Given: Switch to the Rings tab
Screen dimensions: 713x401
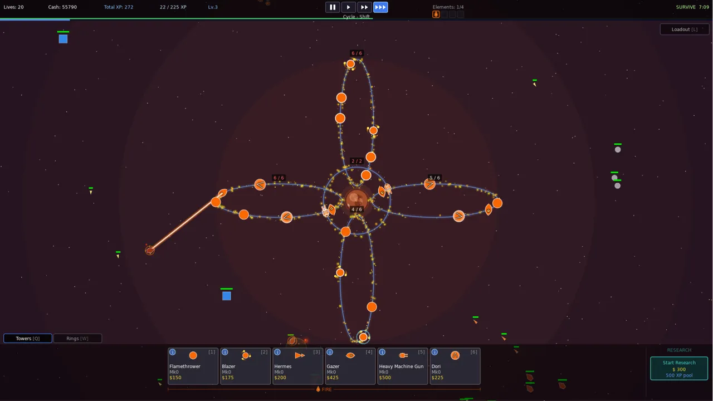Looking at the screenshot, I should 77,338.
